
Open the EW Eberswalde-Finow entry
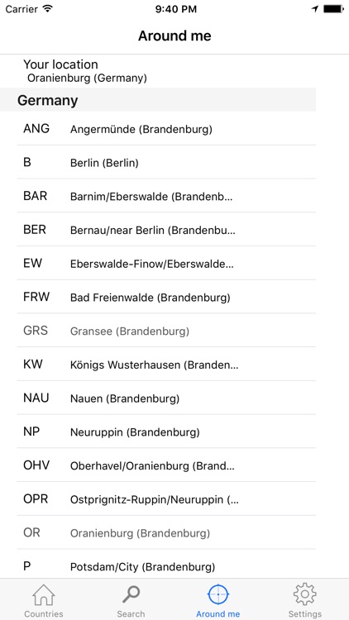[166, 263]
